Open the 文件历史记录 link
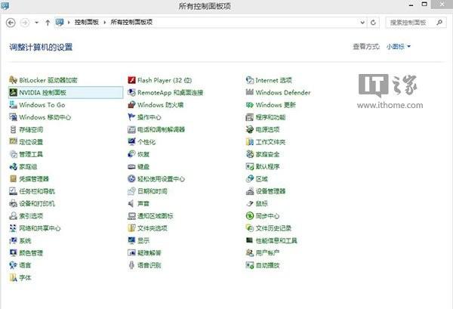 273,228
